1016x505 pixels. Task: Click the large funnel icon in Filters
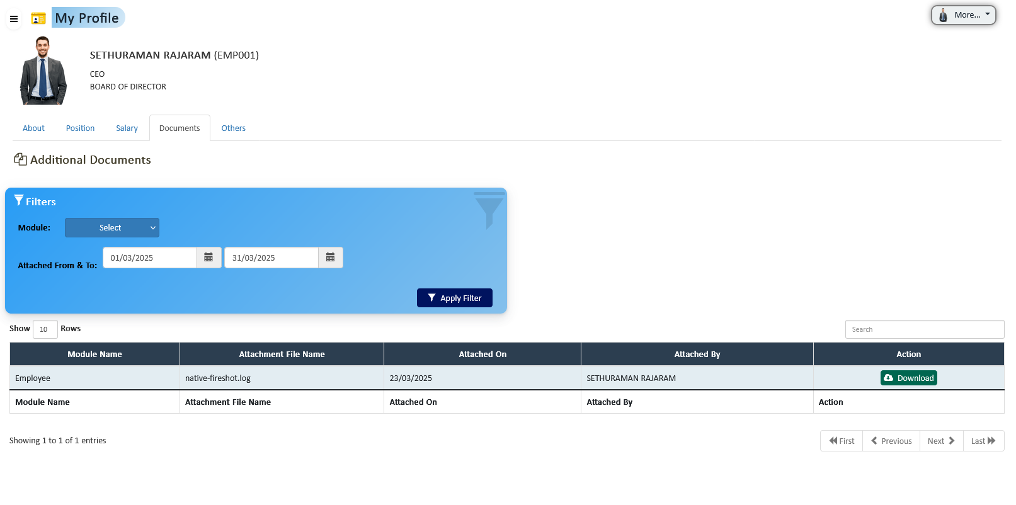point(488,210)
